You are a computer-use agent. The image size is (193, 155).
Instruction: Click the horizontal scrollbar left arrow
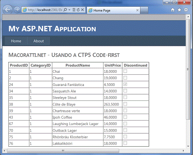[4, 151]
